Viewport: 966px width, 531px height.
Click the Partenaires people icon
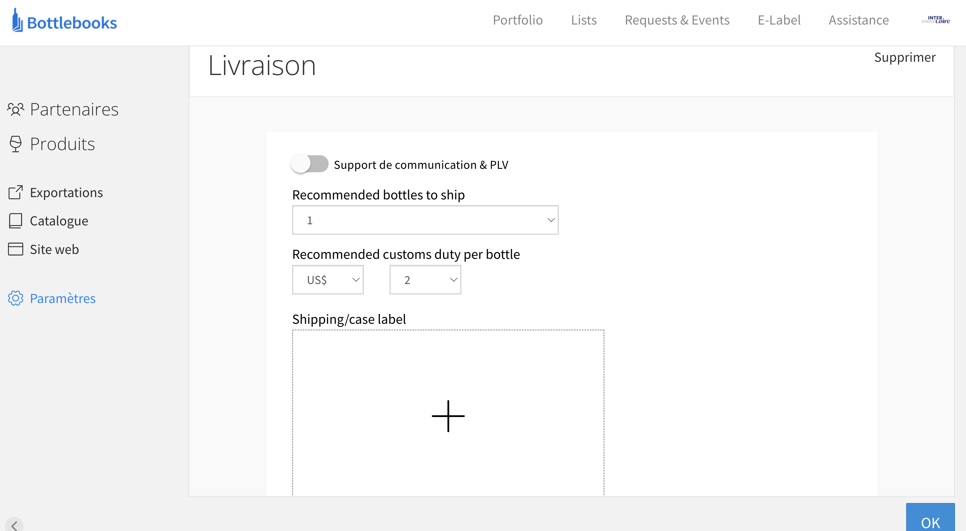[x=15, y=109]
